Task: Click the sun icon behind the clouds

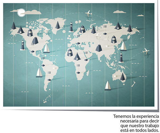Action: coord(21,13)
